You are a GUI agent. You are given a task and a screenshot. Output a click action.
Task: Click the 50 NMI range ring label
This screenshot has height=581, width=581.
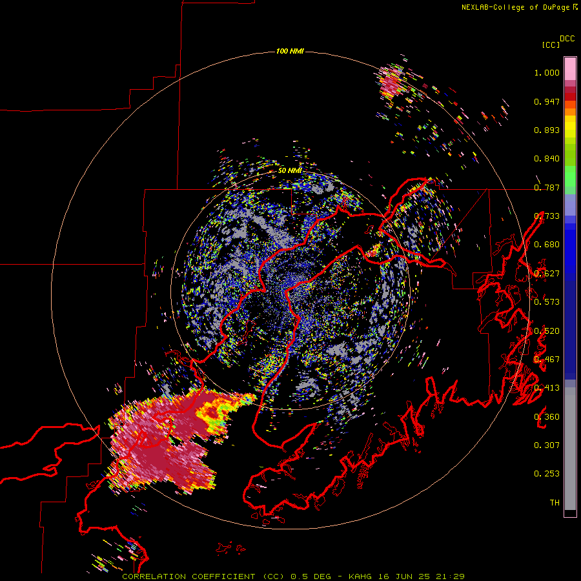click(x=290, y=170)
